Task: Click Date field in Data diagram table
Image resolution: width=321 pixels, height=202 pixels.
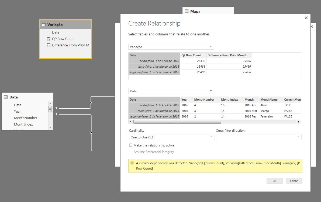Action: point(18,105)
